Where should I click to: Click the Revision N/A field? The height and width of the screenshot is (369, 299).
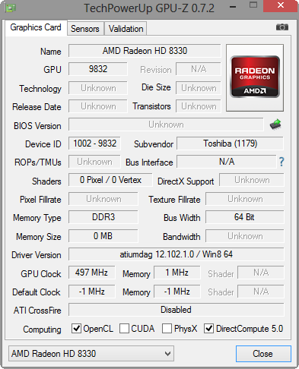point(199,69)
